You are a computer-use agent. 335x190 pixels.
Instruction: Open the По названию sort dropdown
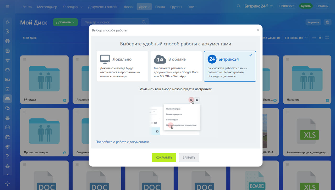click(296, 38)
